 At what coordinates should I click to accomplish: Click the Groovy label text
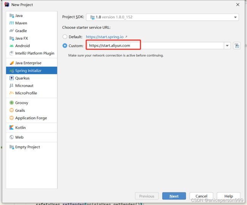click(22, 103)
